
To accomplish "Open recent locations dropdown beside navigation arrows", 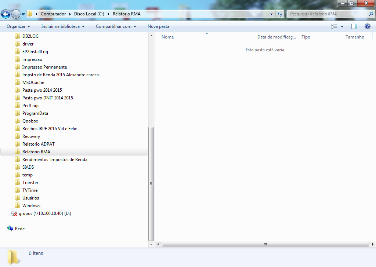I will pos(23,14).
